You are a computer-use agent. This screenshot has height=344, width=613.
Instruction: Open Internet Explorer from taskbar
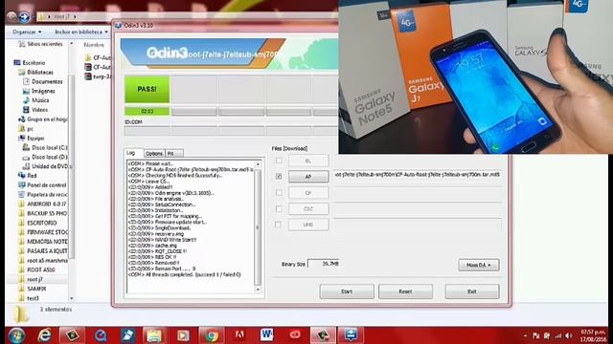point(44,335)
